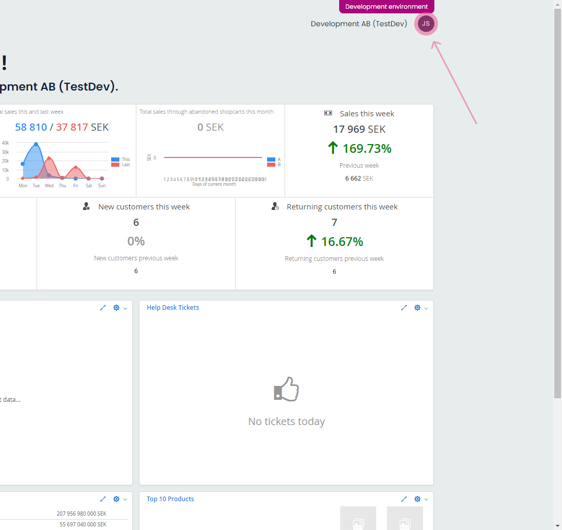Click the red "B" legend color swatch

tap(271, 165)
